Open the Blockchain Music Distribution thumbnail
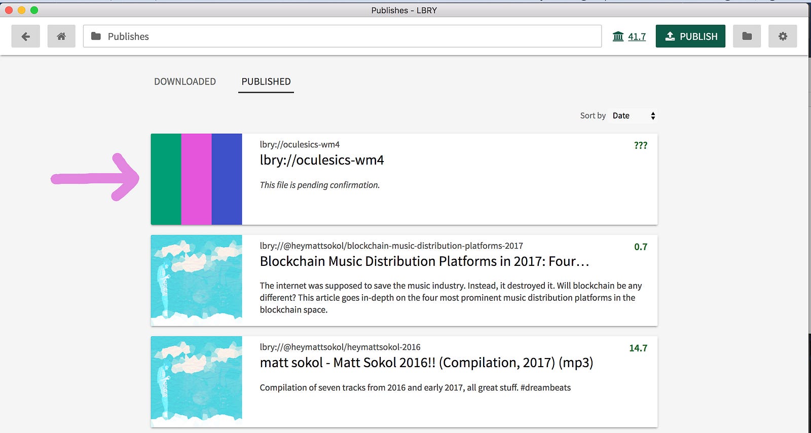811x433 pixels. 196,281
